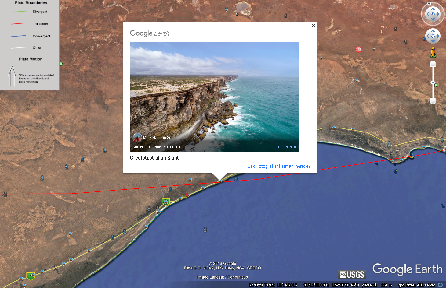Screen dimensions: 446x288
Task: Click the move-right arrow on the hand control
Action: 438,36
